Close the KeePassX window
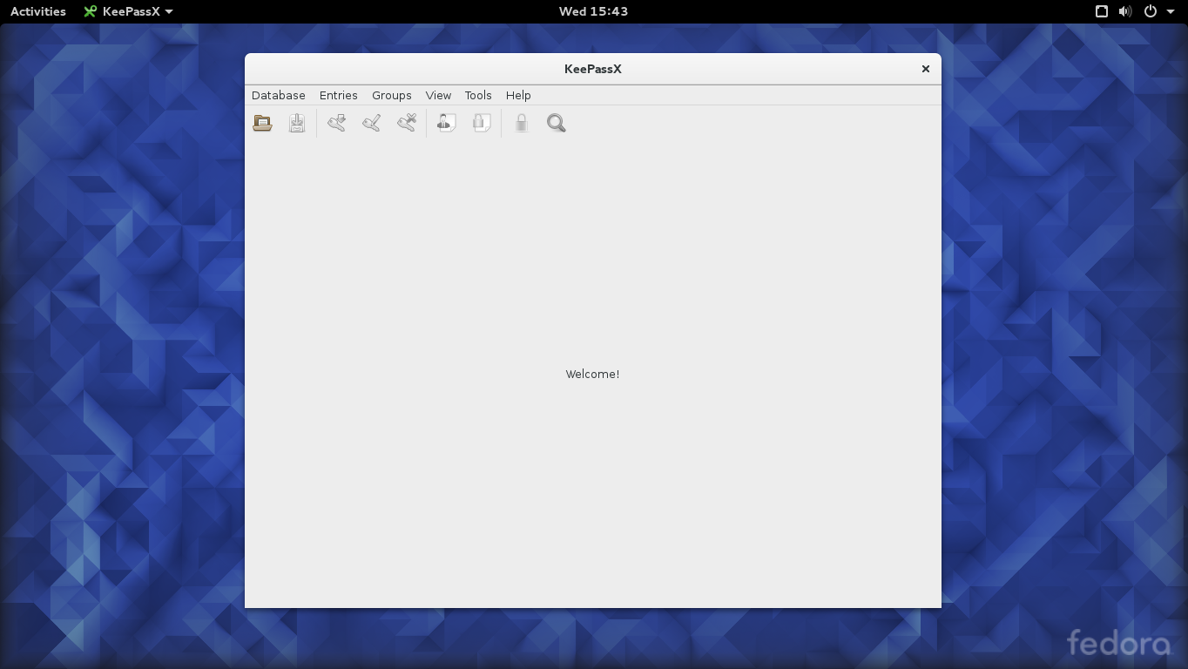This screenshot has height=669, width=1188. [926, 69]
